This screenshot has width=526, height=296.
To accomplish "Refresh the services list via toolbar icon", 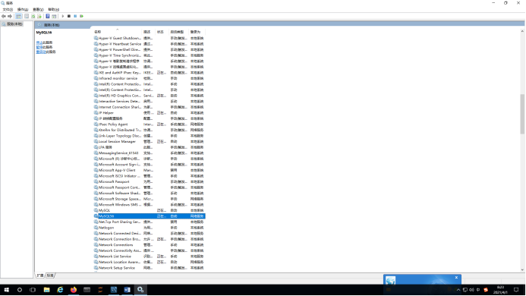I will (x=33, y=16).
